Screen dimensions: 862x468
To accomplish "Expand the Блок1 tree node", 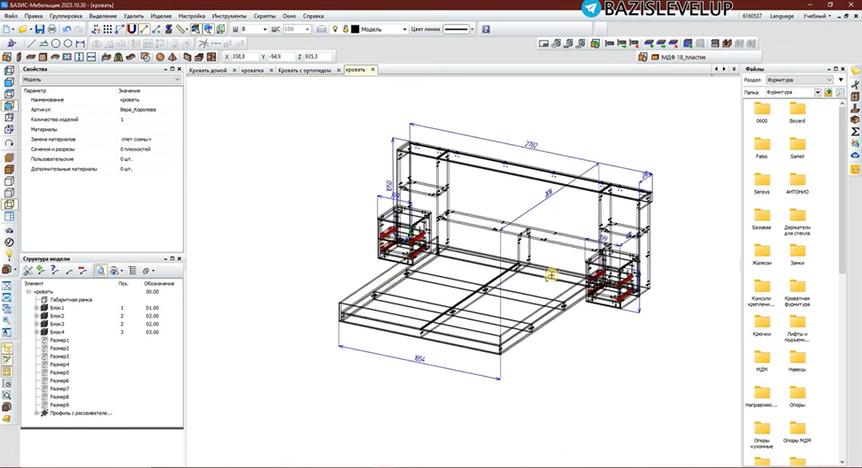I will pyautogui.click(x=37, y=308).
